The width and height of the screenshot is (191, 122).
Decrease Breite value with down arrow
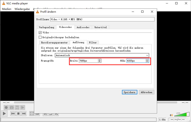point(100,61)
